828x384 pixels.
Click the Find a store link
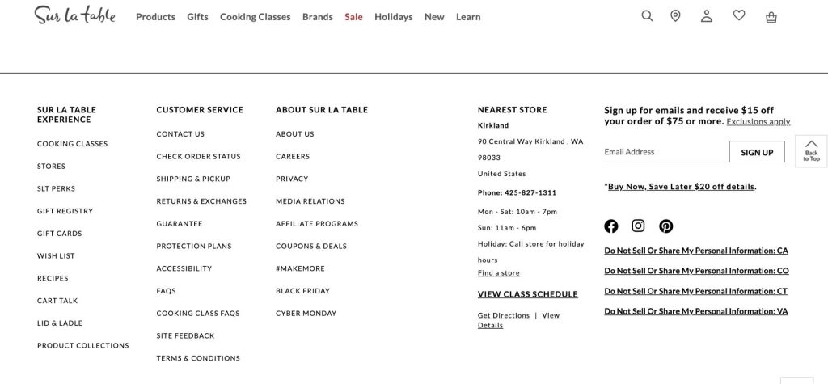point(498,273)
